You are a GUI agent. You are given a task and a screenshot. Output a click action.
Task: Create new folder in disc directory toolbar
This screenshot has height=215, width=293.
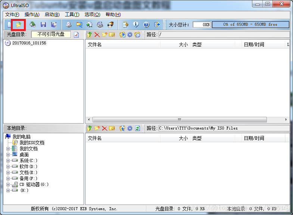tap(105, 35)
